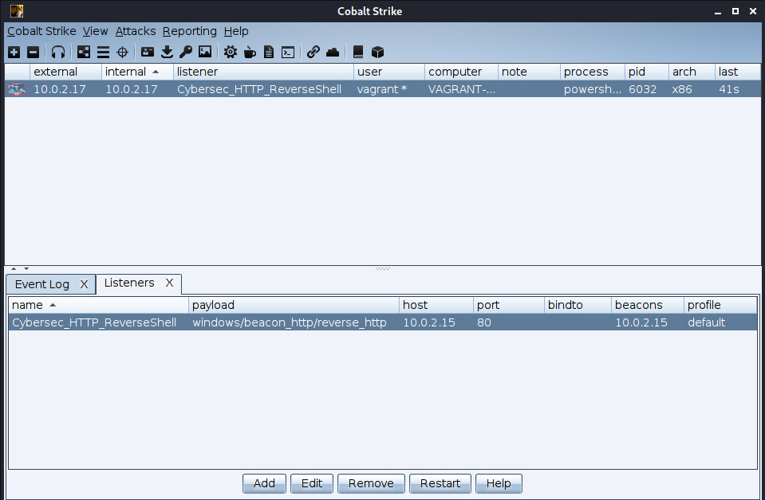Sort sessions by internal column header

tap(137, 72)
